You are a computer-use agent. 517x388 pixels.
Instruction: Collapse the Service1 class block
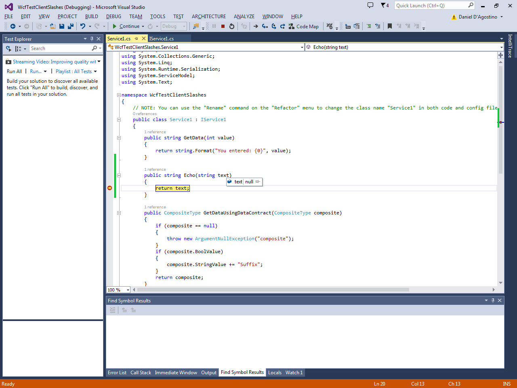[119, 120]
